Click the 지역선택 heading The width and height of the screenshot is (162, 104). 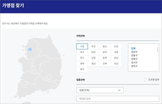[x=80, y=36]
